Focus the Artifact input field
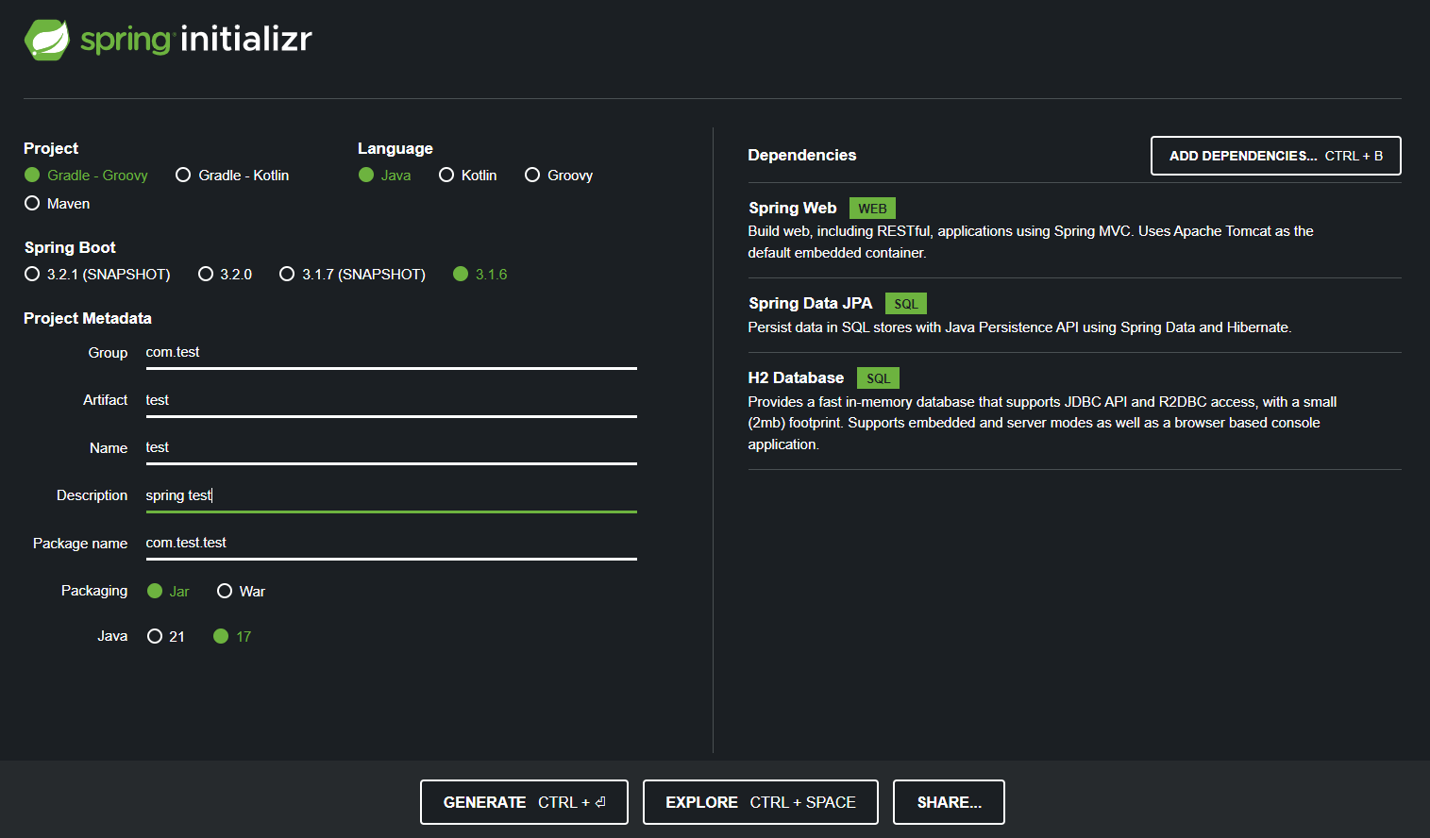The height and width of the screenshot is (838, 1430). tap(391, 401)
